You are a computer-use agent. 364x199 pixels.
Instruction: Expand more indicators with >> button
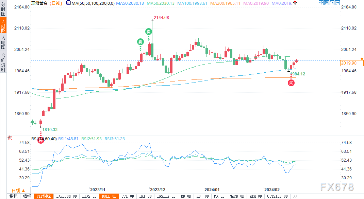(295, 196)
